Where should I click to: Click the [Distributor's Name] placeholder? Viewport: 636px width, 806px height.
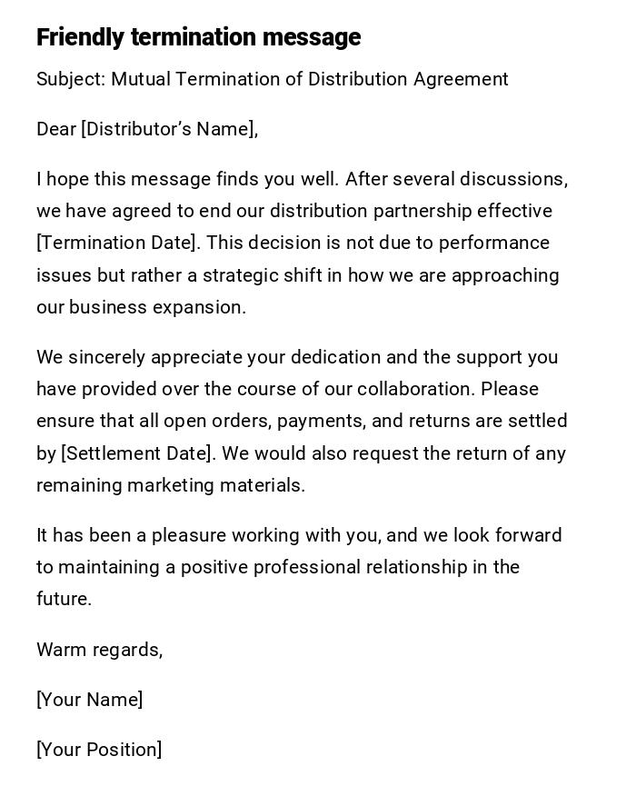click(x=169, y=129)
